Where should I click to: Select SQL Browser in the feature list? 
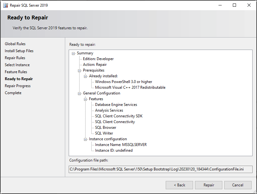(x=105, y=127)
